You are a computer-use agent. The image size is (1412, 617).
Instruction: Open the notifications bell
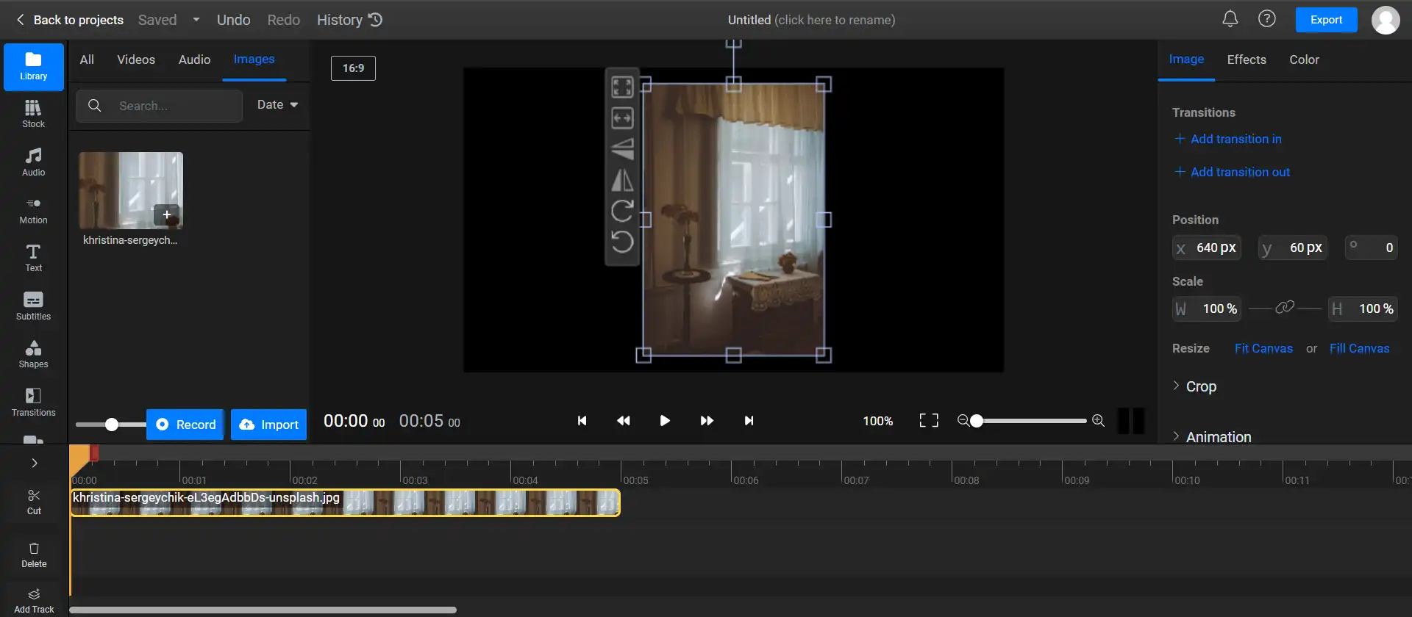[x=1230, y=19]
